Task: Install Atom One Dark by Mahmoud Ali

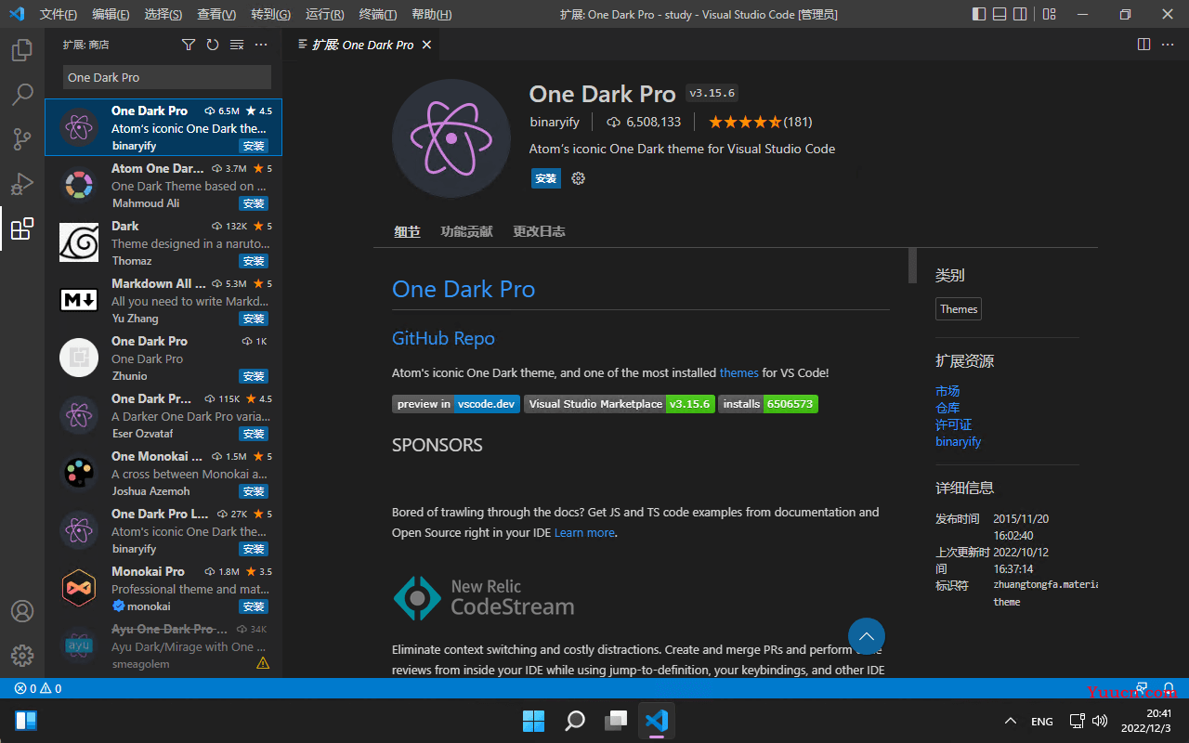Action: 254,203
